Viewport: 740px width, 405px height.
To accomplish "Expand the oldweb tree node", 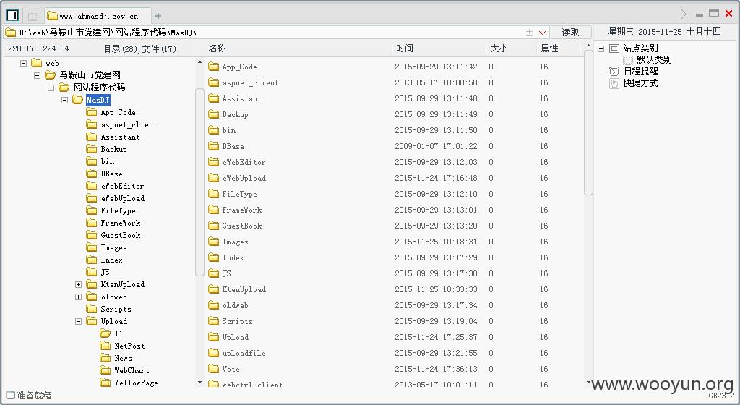I will 78,297.
